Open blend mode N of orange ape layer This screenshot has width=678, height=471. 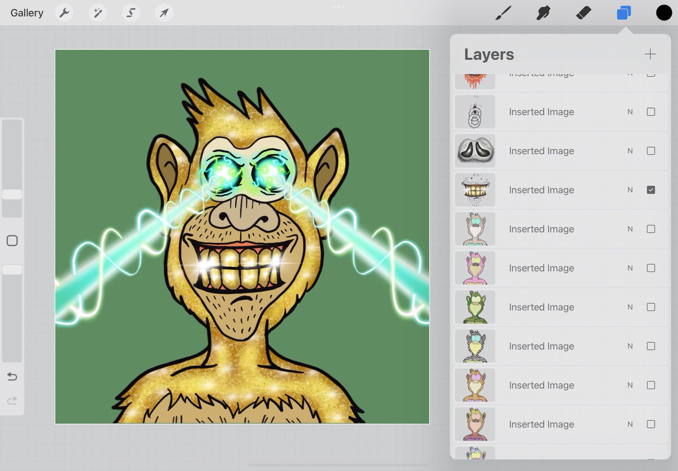630,385
